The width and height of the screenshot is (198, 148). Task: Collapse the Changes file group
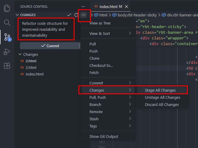(x=20, y=54)
